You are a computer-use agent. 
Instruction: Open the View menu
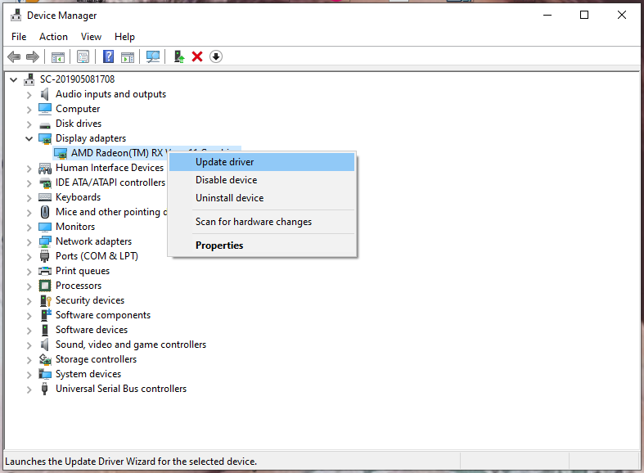[91, 37]
